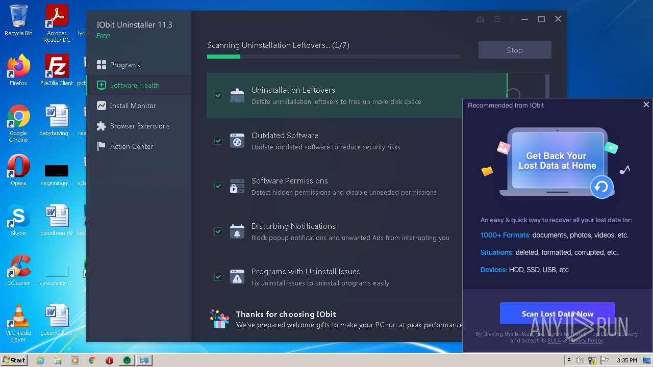Open the Skype desktop shortcut
This screenshot has width=653, height=367.
[x=18, y=220]
